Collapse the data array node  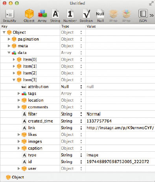coord(9,53)
